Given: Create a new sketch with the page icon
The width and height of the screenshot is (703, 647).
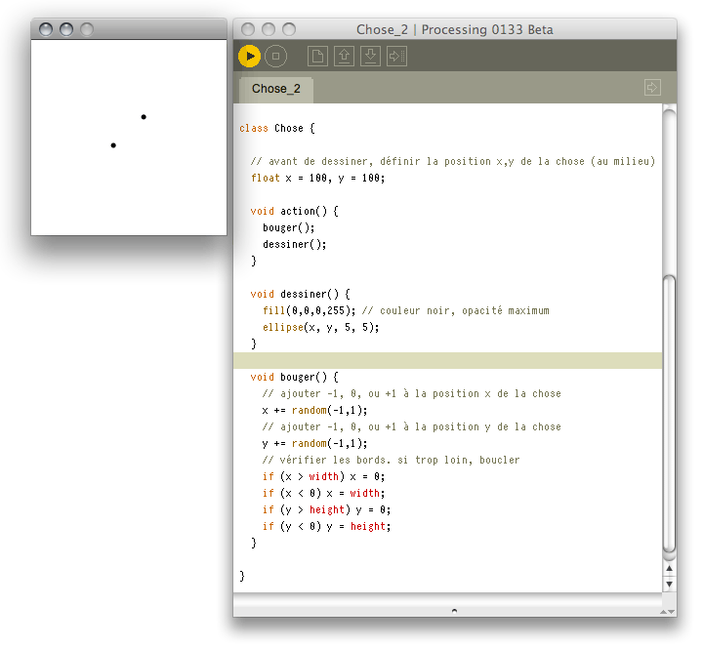Looking at the screenshot, I should 317,57.
